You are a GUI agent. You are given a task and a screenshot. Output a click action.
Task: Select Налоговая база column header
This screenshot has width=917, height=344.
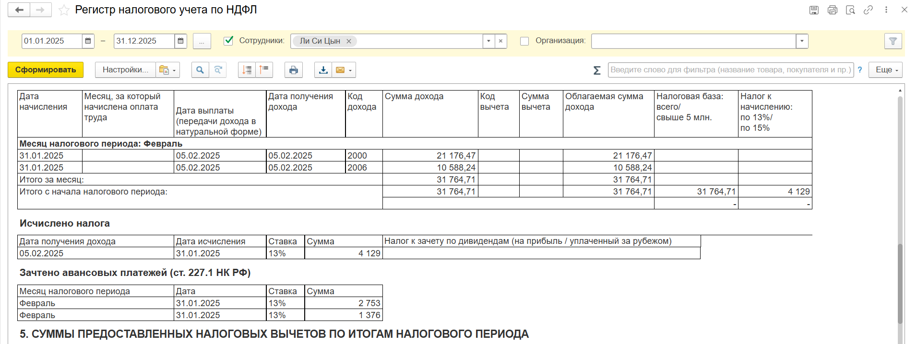point(696,114)
